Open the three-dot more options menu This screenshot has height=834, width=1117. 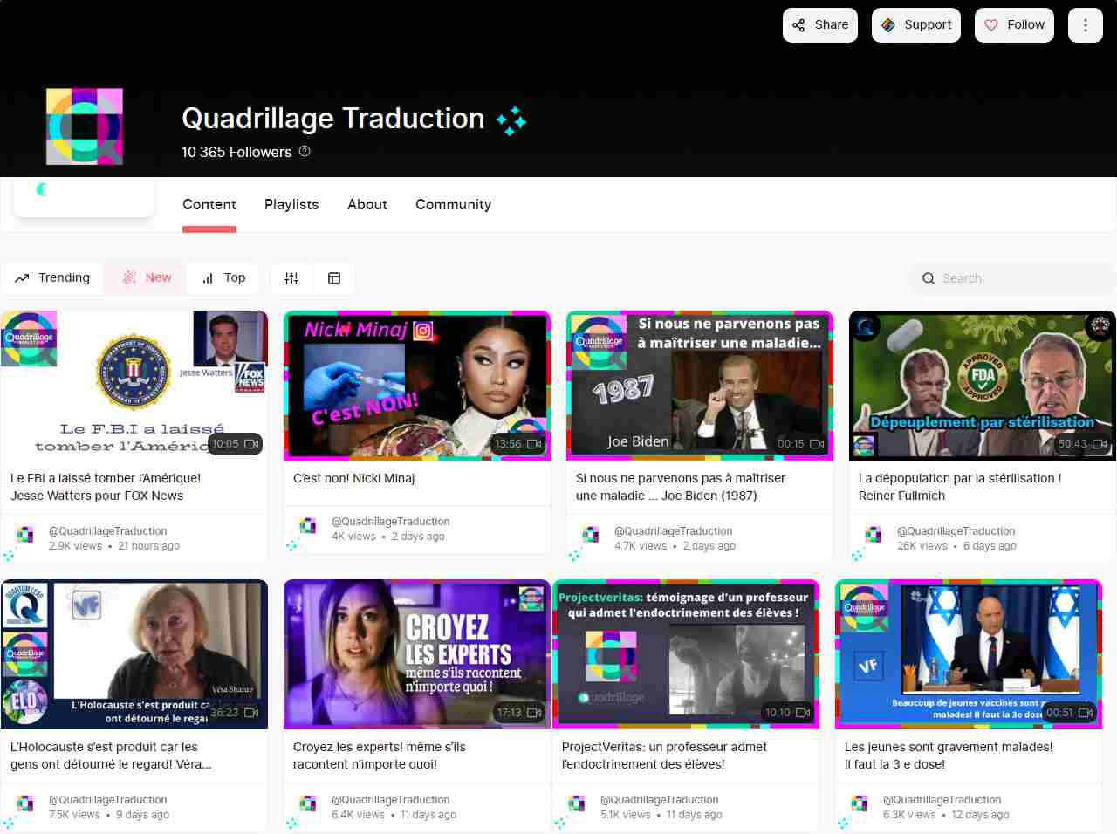pyautogui.click(x=1086, y=25)
